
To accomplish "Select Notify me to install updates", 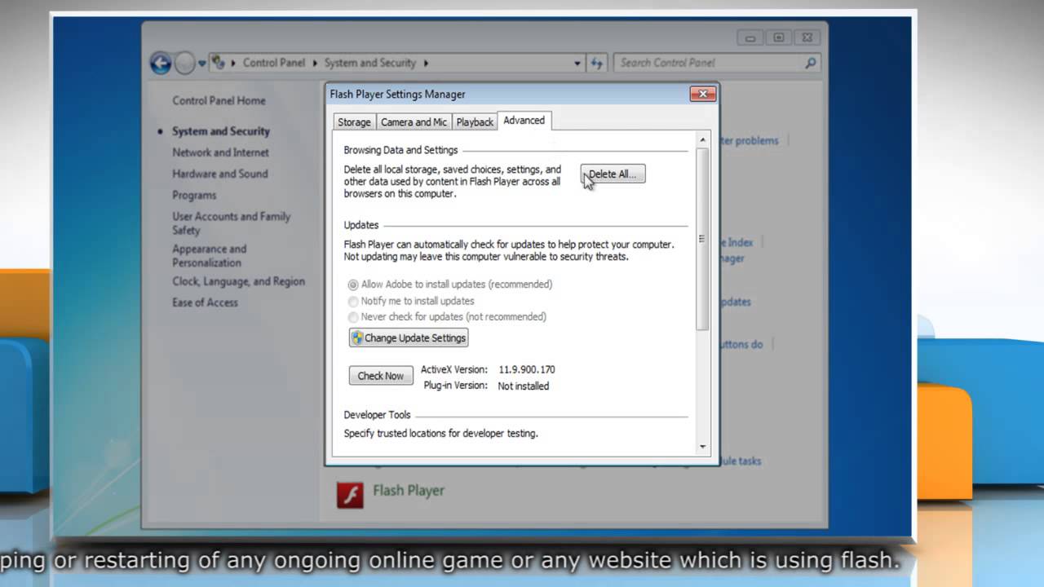I will click(411, 301).
